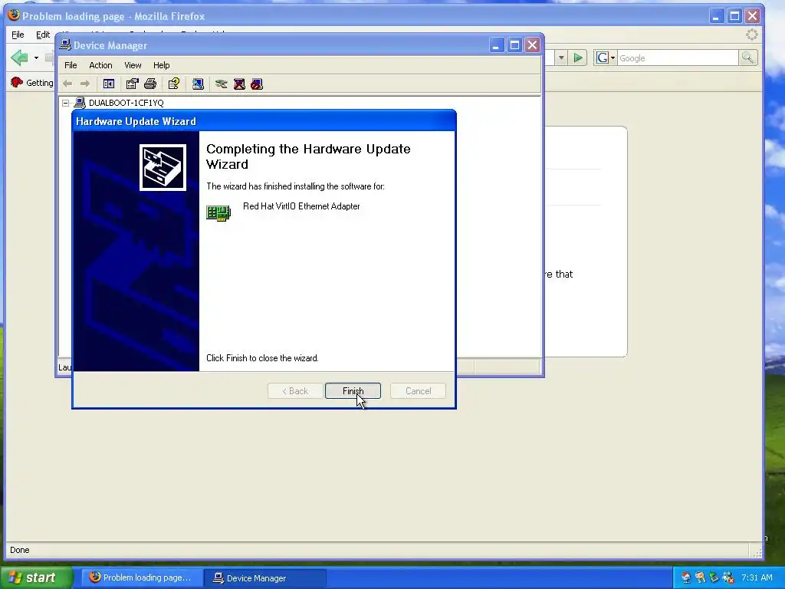Switch to Problem loading page taskbar item
This screenshot has width=785, height=589.
[142, 577]
